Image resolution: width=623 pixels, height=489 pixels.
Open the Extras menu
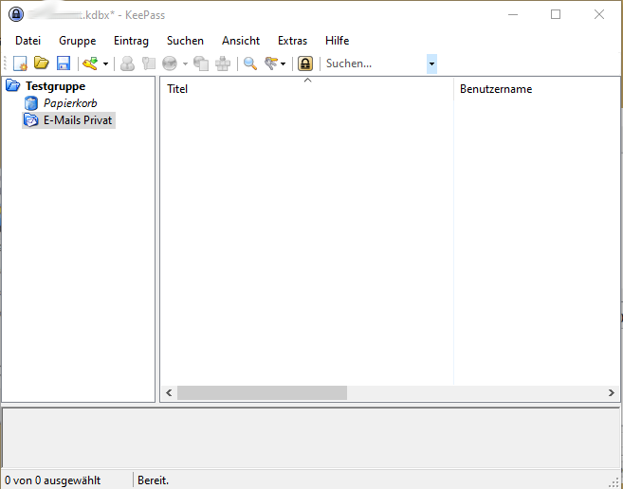[x=292, y=41]
